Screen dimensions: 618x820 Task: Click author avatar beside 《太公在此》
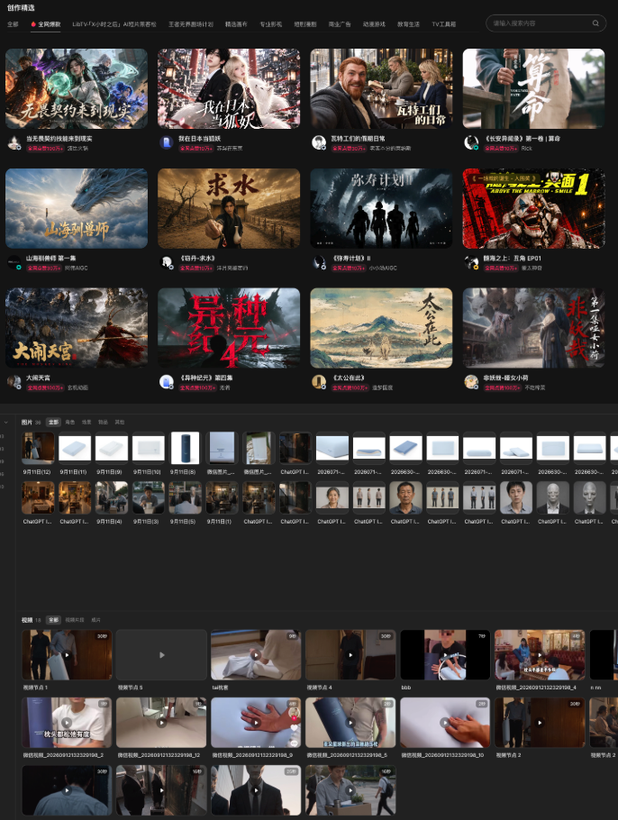pos(319,382)
